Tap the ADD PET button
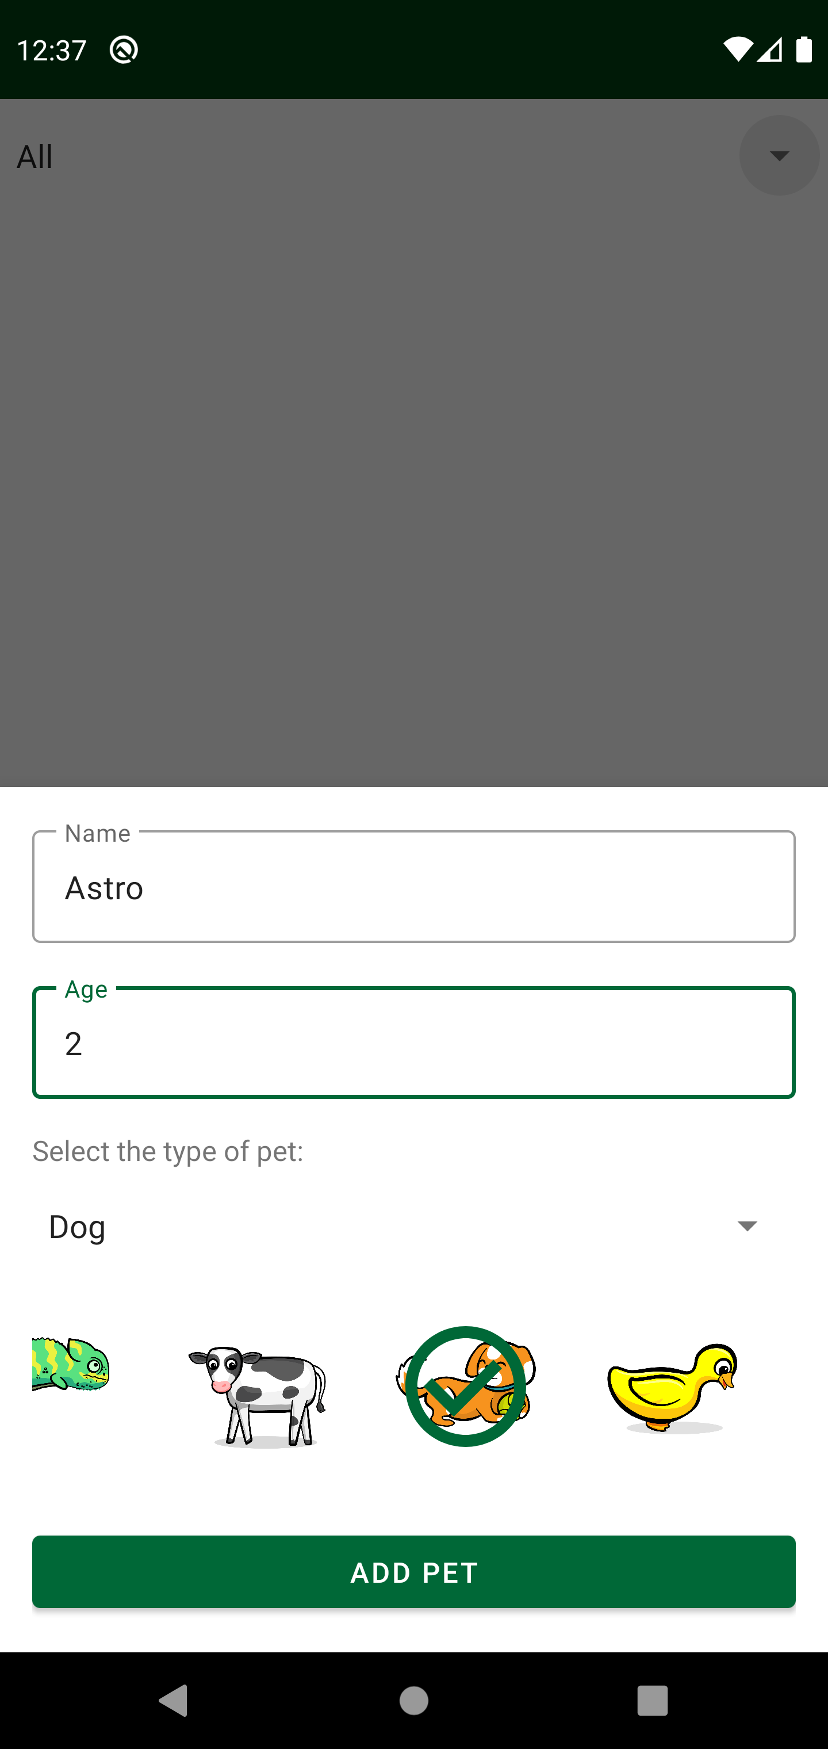 pos(414,1572)
